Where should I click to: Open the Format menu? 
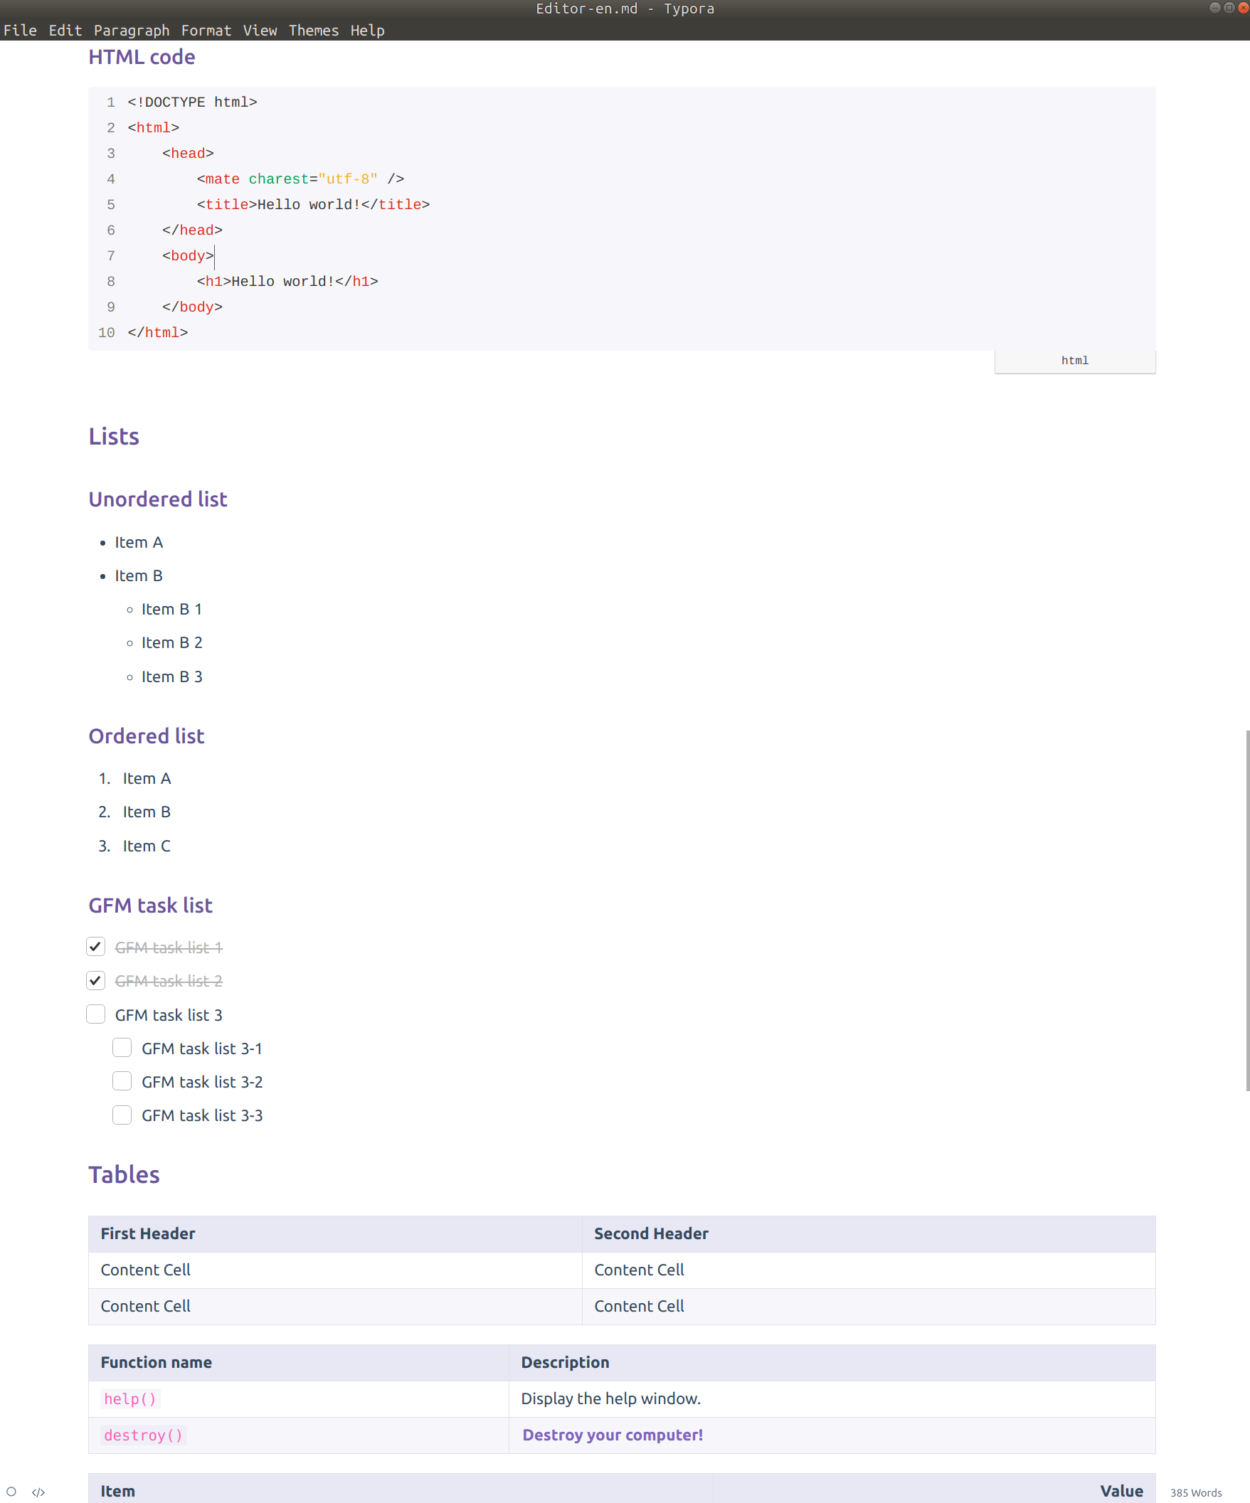click(206, 30)
